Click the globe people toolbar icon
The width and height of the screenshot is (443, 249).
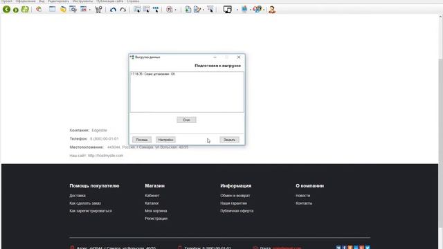257,9
